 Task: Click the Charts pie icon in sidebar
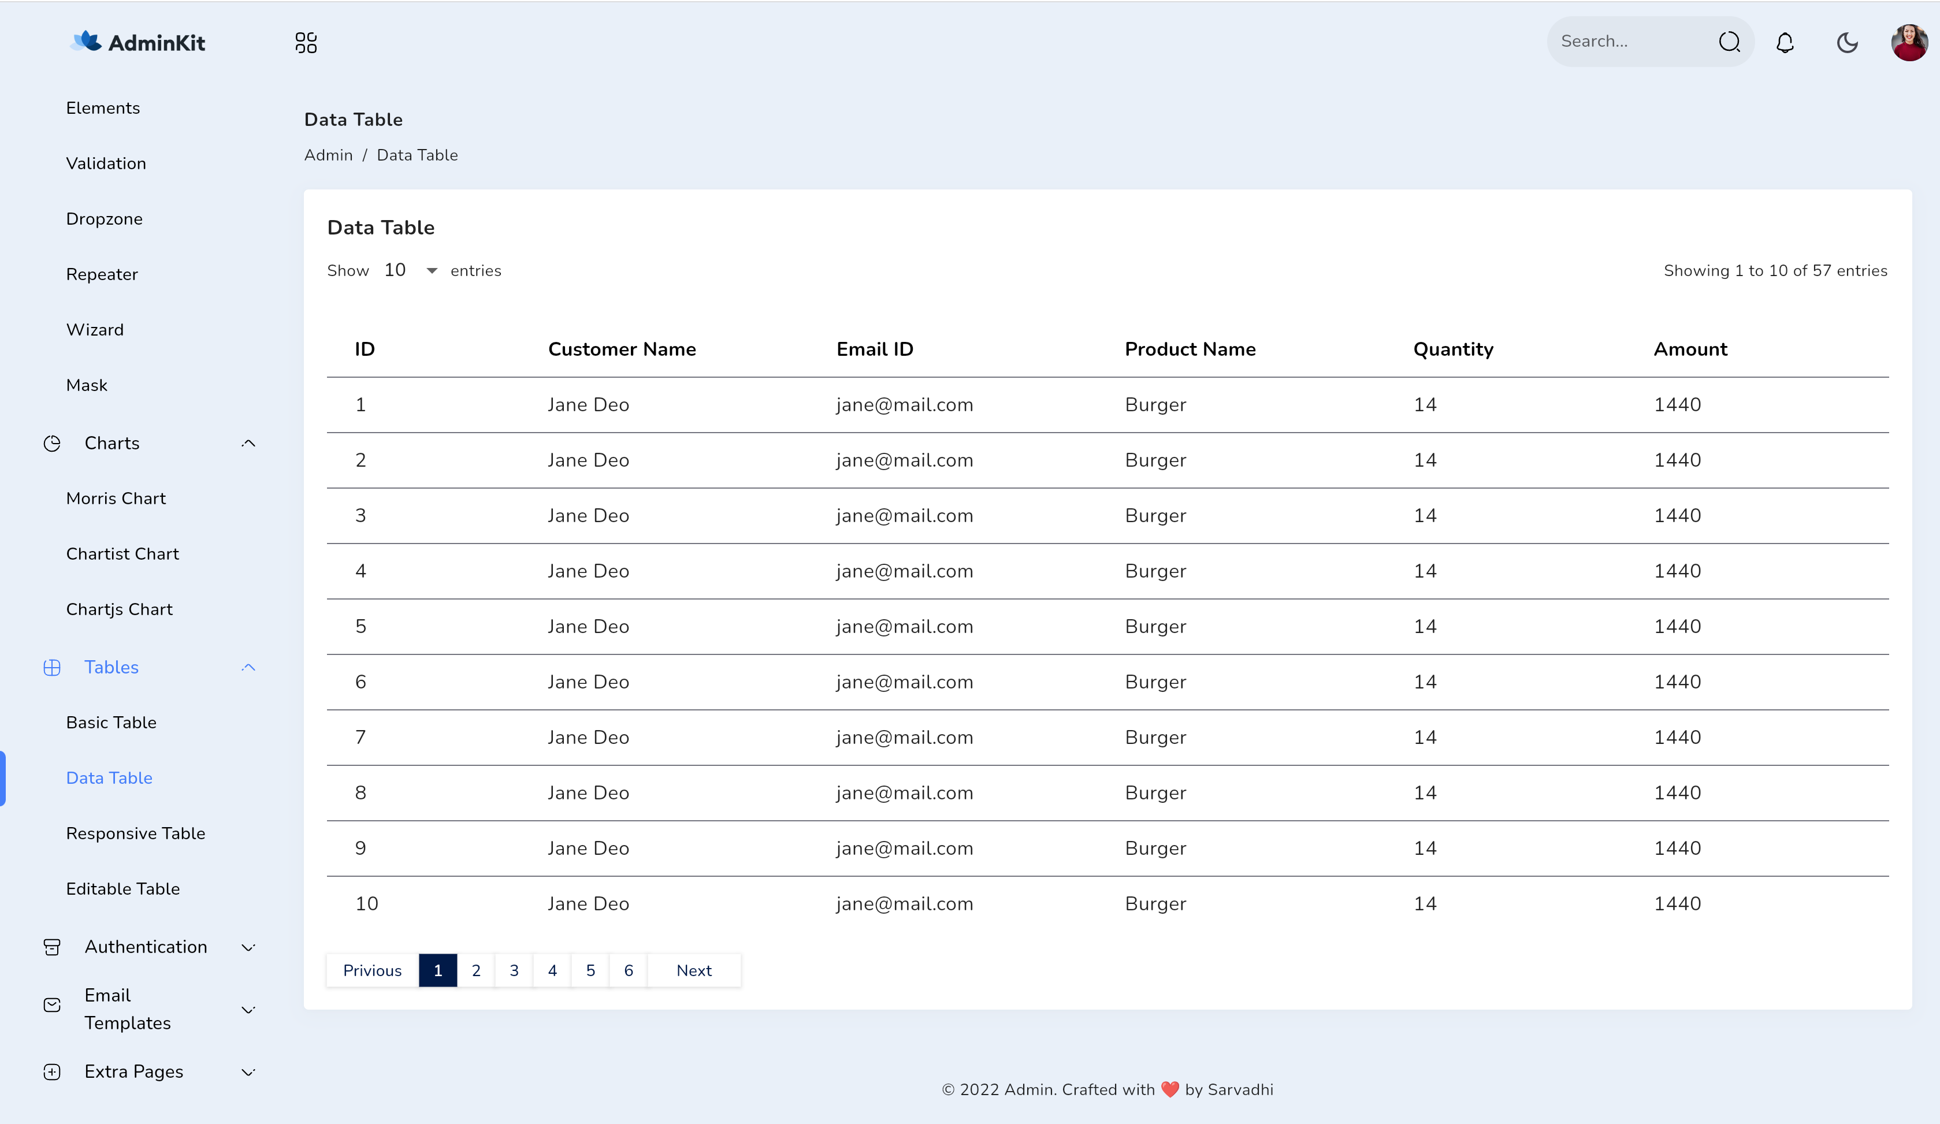[51, 444]
